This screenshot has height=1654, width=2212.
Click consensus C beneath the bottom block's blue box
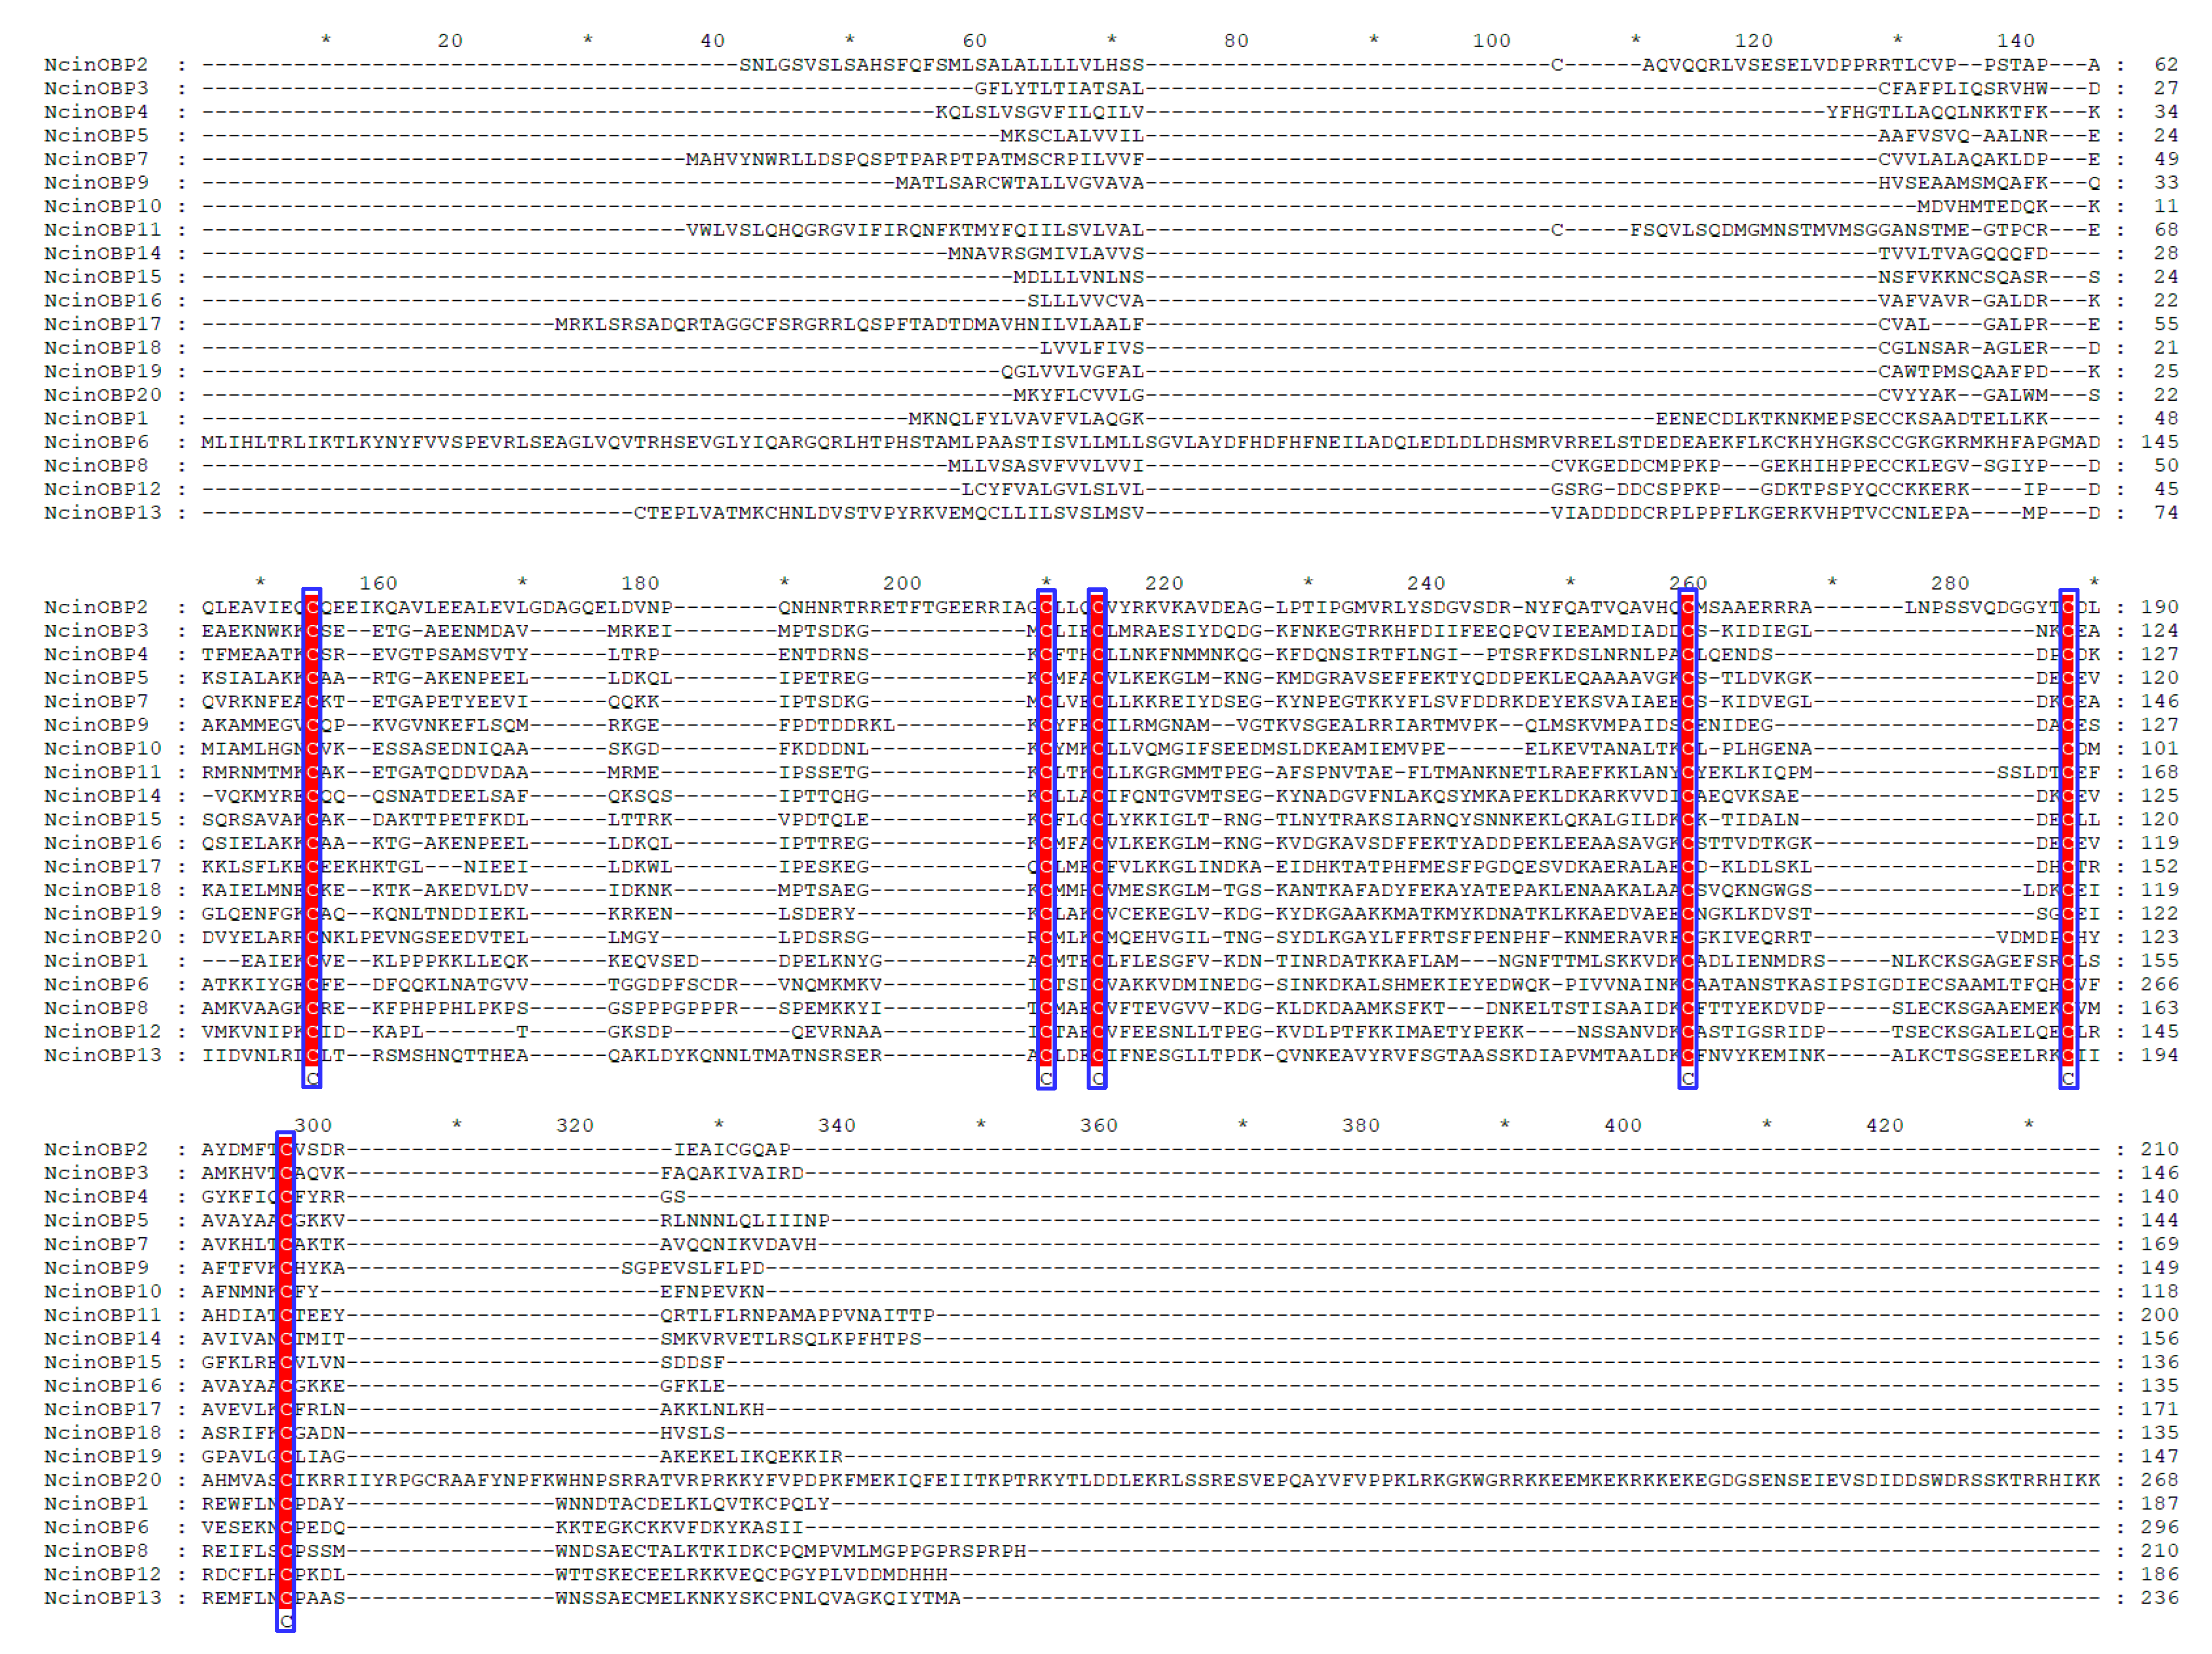tap(286, 1621)
